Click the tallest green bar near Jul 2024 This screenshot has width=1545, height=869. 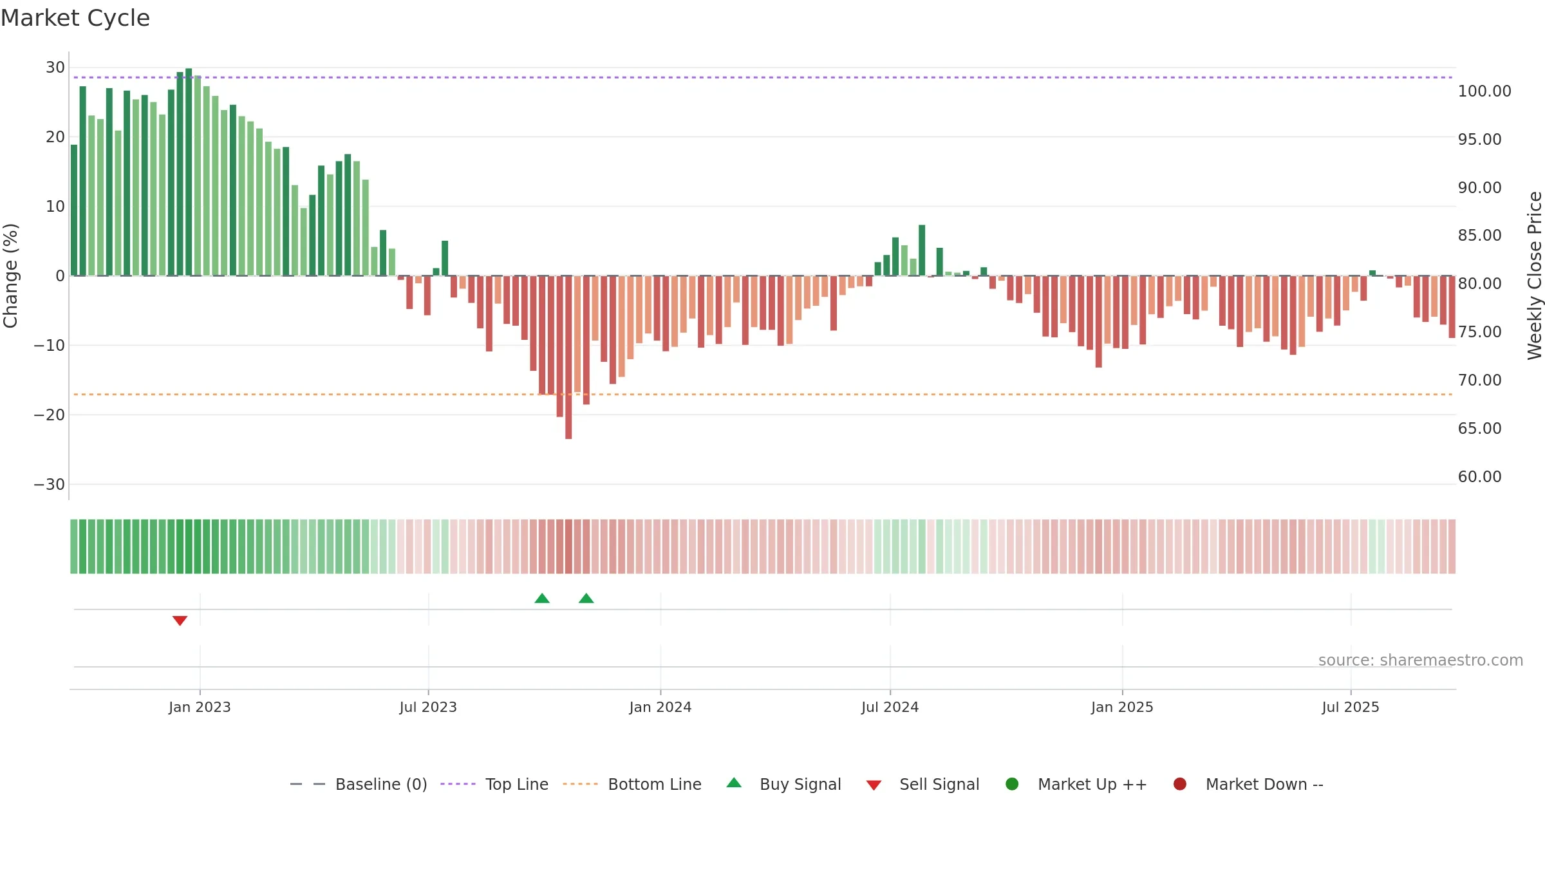[x=922, y=250]
